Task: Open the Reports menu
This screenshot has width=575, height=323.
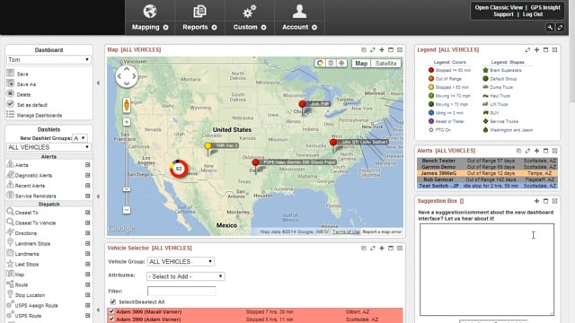Action: [x=199, y=18]
